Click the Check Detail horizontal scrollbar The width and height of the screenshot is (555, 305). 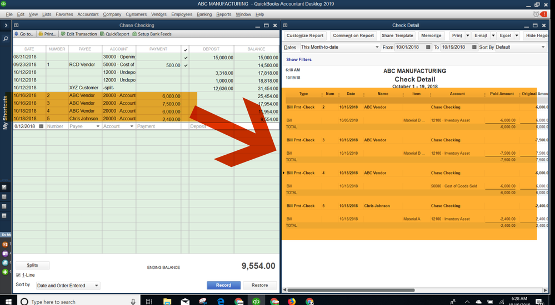(351, 290)
